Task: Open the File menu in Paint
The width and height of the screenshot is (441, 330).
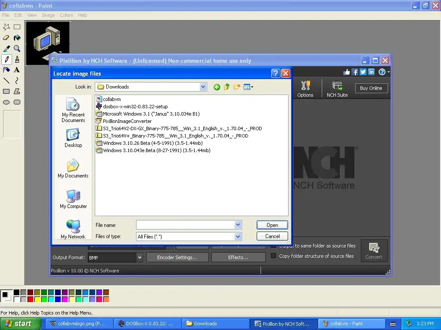Action: tap(6, 15)
